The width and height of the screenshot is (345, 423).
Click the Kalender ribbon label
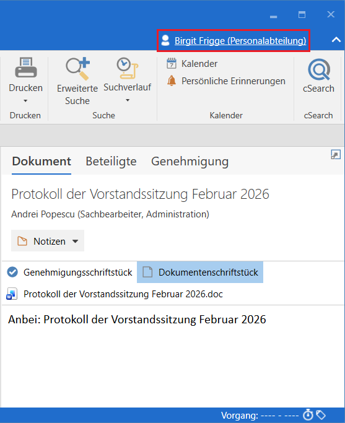click(x=199, y=64)
